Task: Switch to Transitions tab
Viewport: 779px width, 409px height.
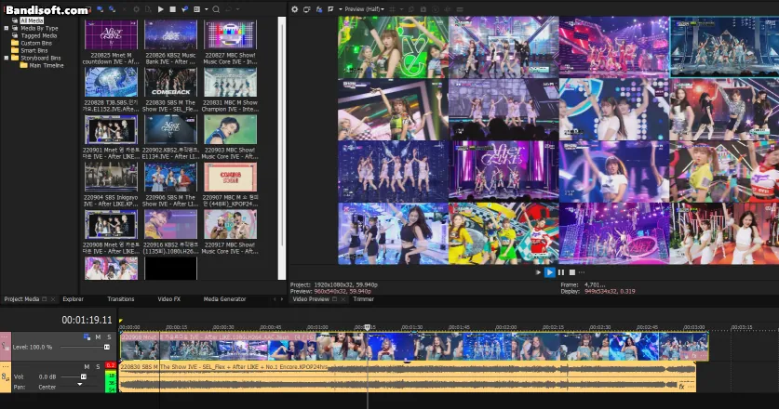Action: point(121,298)
